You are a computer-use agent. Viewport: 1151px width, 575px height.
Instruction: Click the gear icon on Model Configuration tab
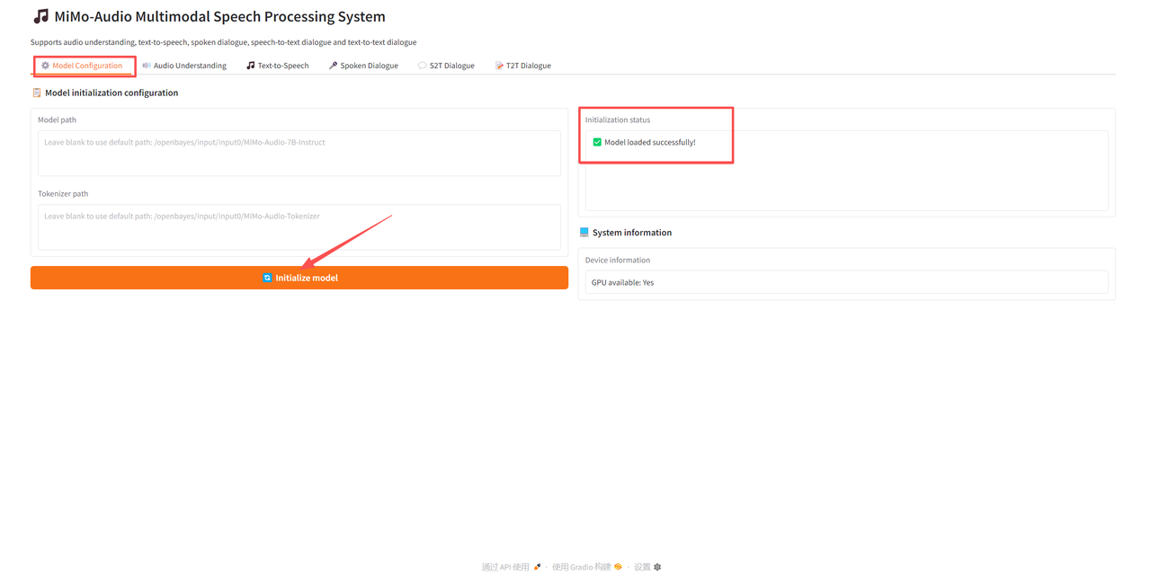45,66
